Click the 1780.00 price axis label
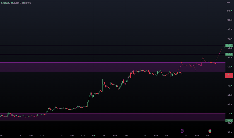 [229, 132]
